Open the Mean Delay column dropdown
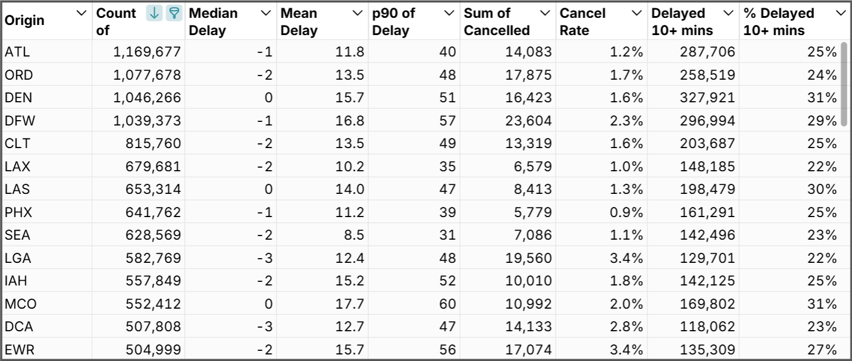 [358, 13]
